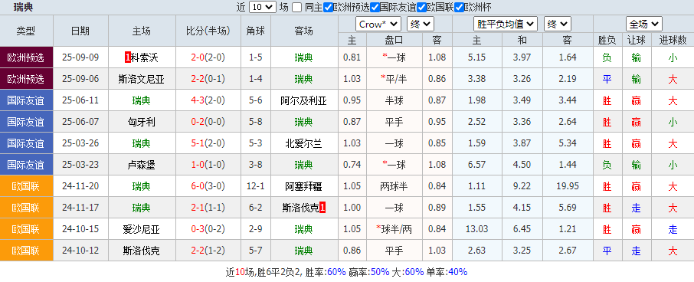Open the 北爱尔兰 team link
Viewport: 694px width, 282px height.
[x=303, y=144]
